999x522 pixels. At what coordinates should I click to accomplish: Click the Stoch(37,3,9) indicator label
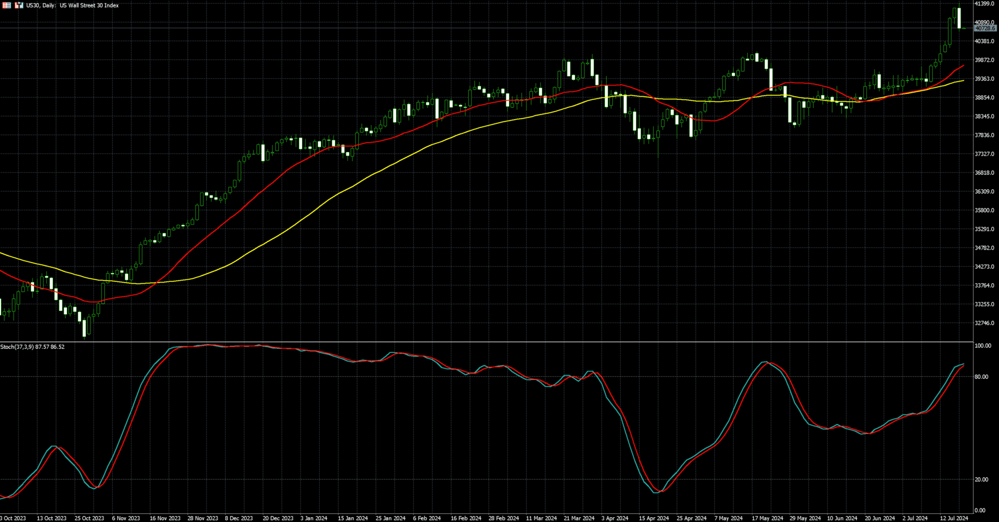click(32, 347)
